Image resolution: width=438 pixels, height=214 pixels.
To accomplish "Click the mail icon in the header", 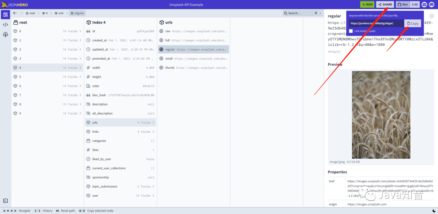I will point(424,4).
